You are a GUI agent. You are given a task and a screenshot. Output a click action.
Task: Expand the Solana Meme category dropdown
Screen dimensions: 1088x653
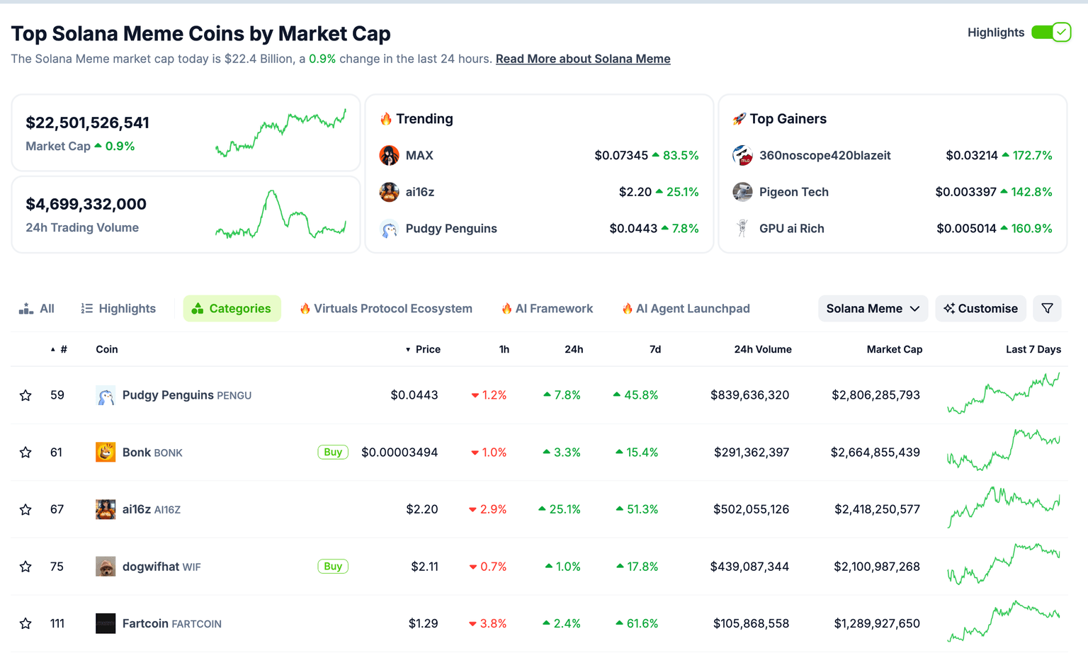(873, 308)
